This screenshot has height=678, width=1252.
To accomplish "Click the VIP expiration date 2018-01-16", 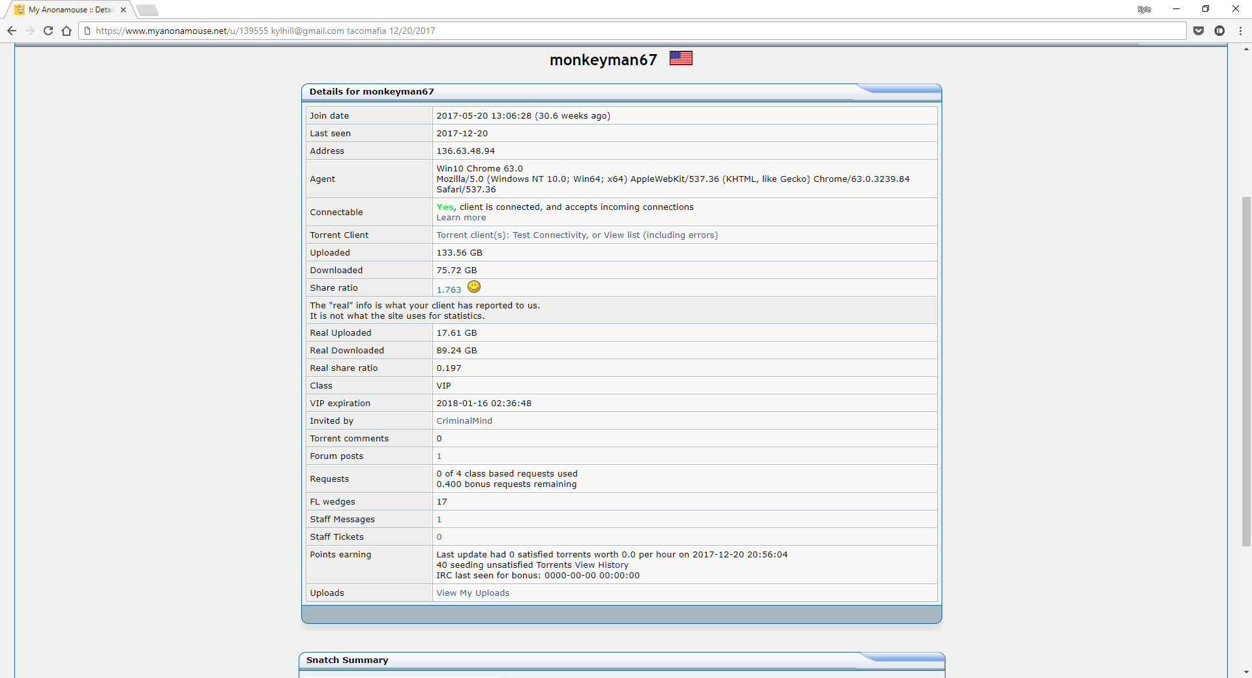I will tap(484, 404).
